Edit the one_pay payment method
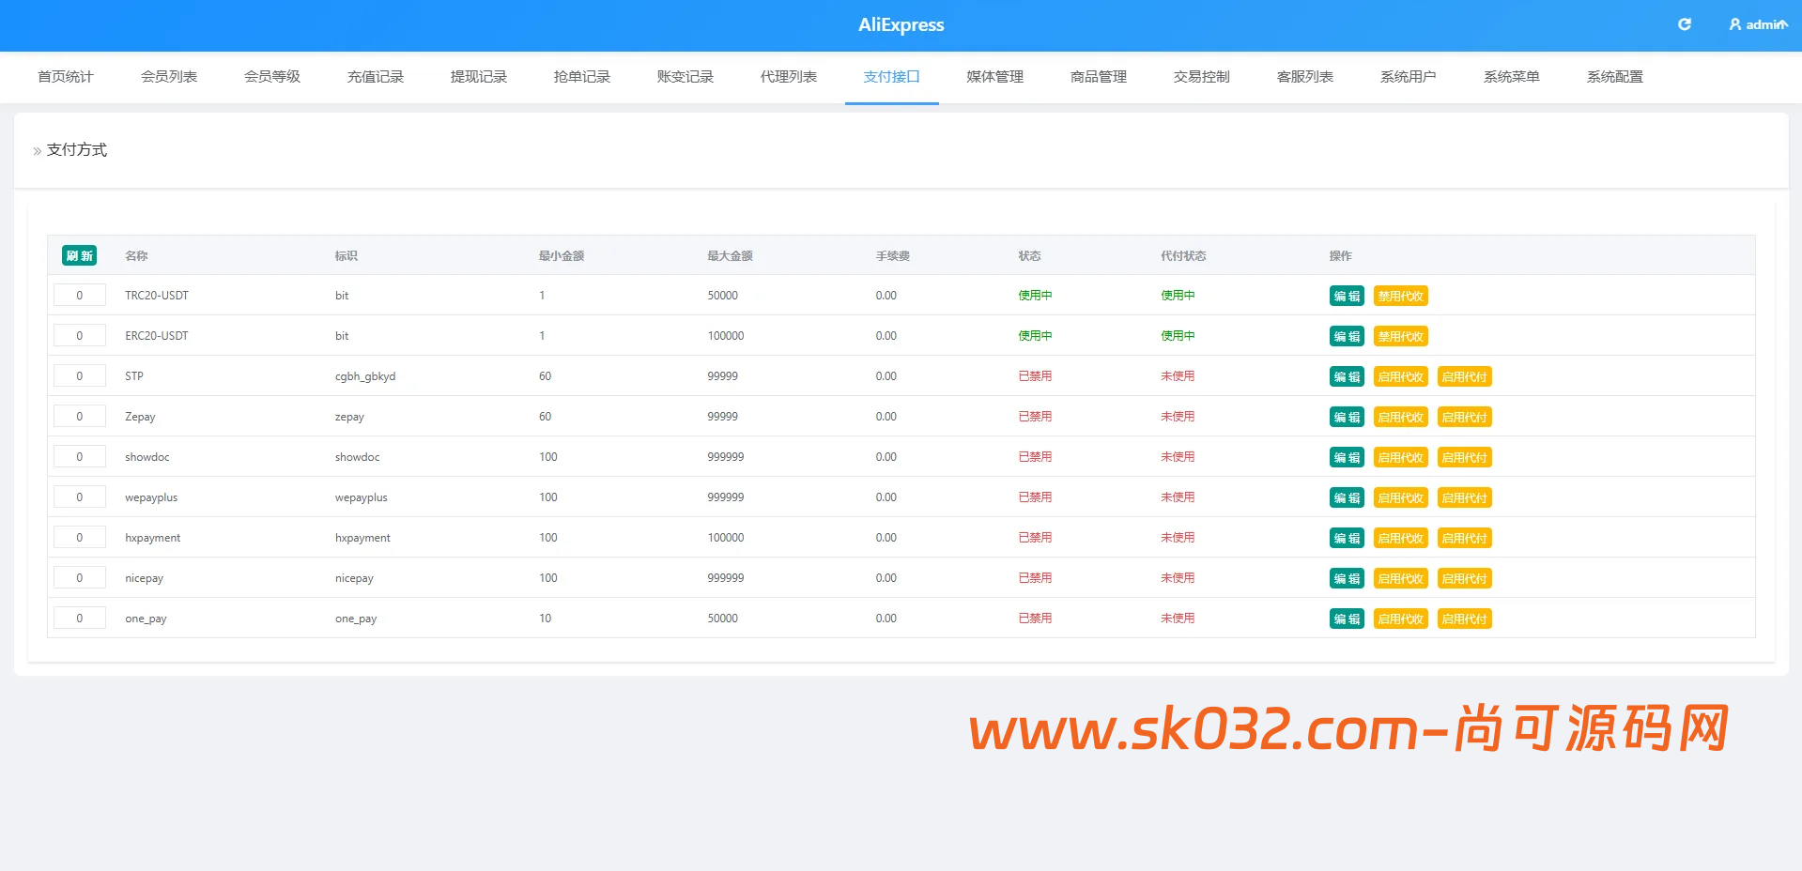The image size is (1802, 871). 1347,619
